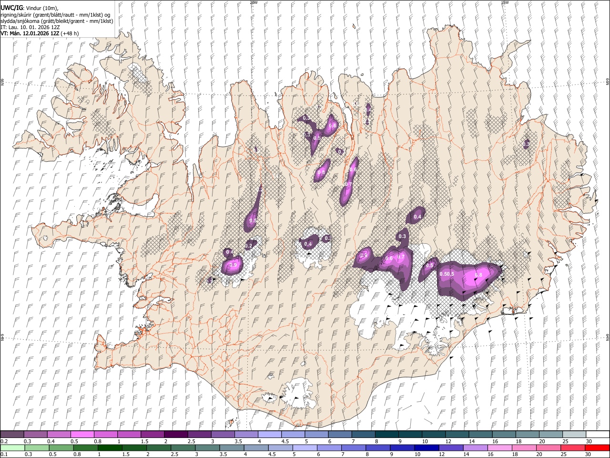Click the bright pink 0.5 snowfall legend swatch

click(x=82, y=434)
